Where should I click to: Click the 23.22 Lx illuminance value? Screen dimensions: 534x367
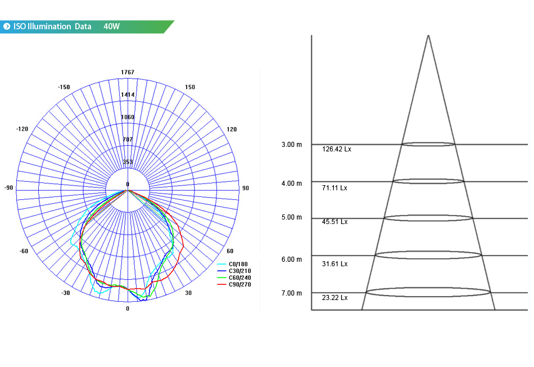click(x=335, y=298)
